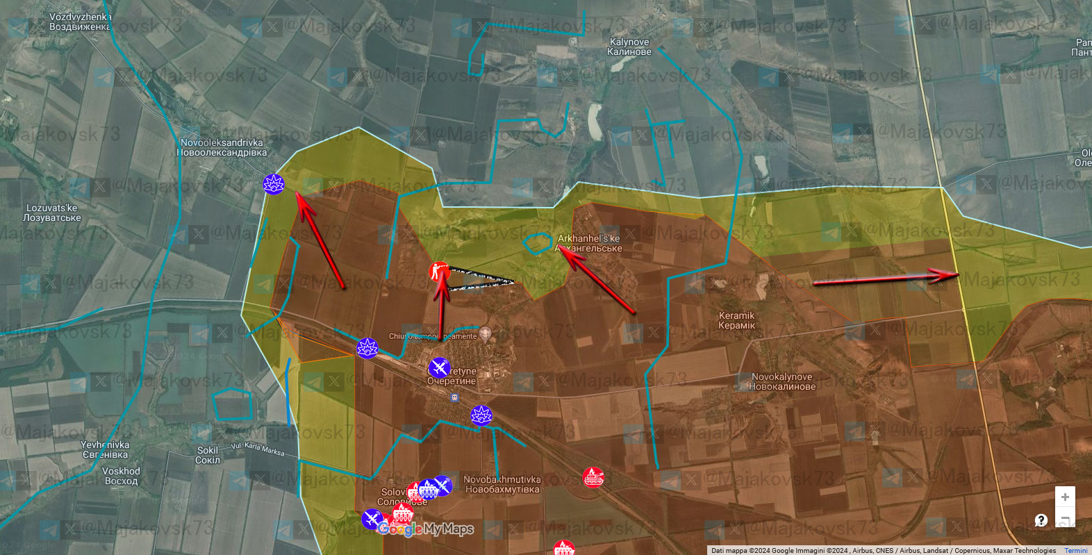Open the red vehicle marker at the bottom edge

click(x=564, y=548)
